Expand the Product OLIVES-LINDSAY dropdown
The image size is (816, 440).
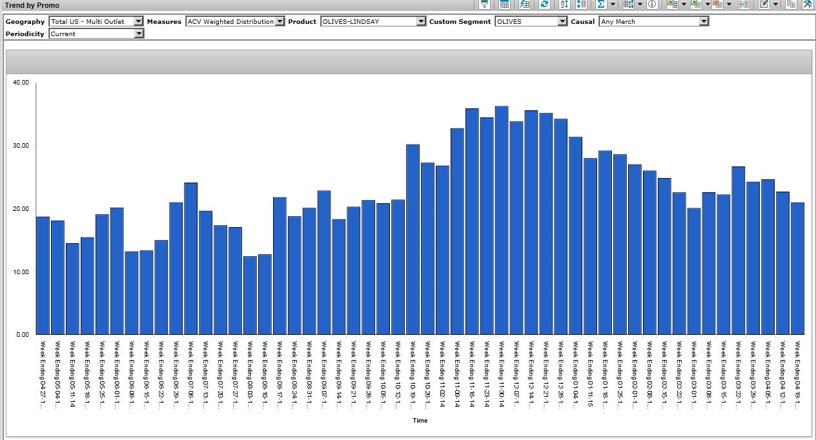point(422,21)
